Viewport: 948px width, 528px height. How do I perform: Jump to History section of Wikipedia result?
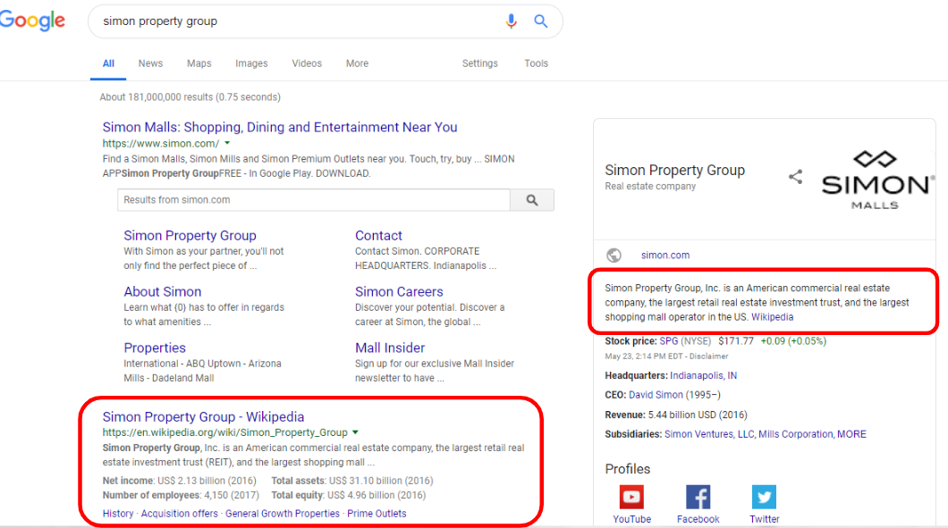118,514
